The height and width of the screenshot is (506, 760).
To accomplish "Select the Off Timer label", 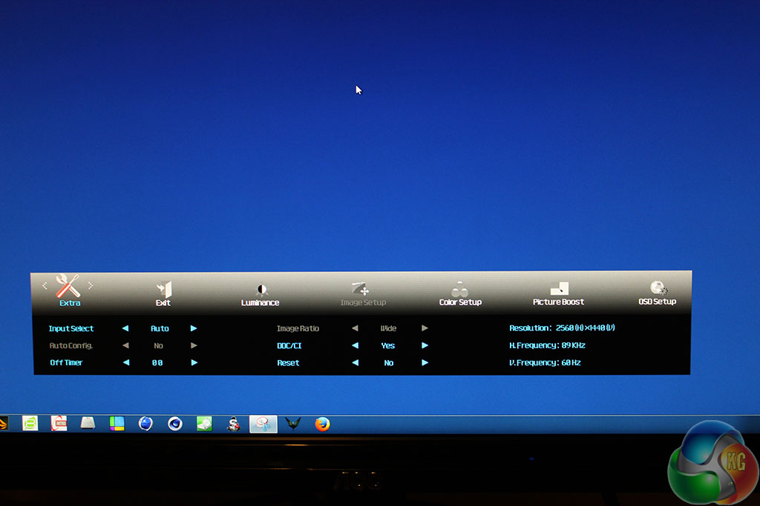I will (x=66, y=362).
